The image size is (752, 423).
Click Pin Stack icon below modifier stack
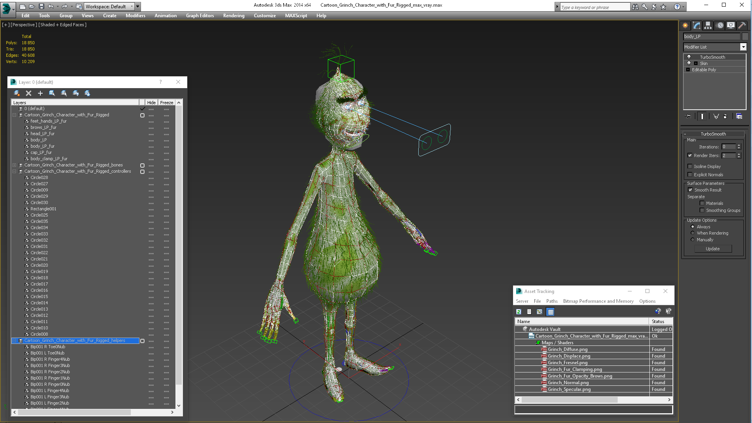tap(688, 116)
